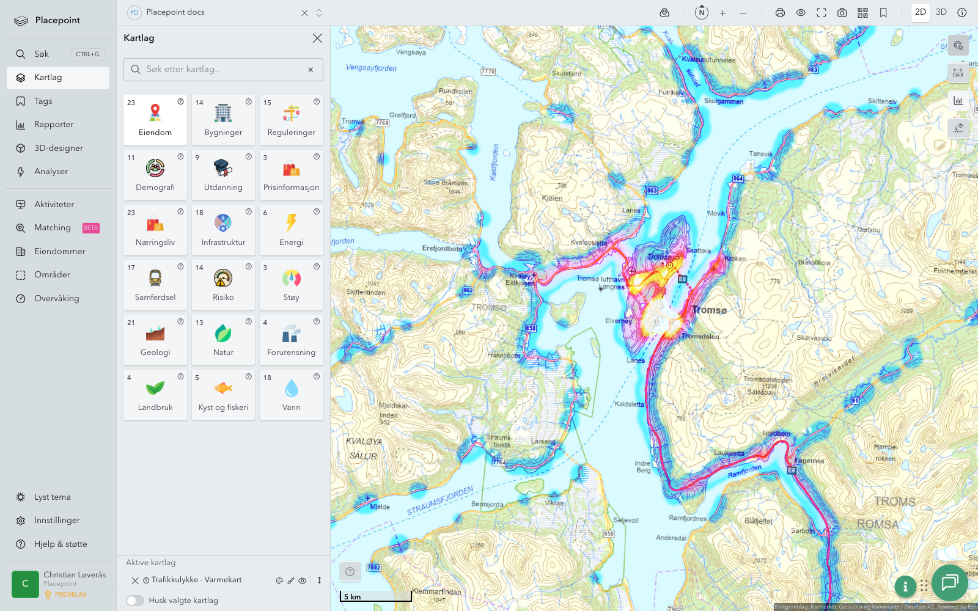Print the map using the printer icon

coord(780,12)
